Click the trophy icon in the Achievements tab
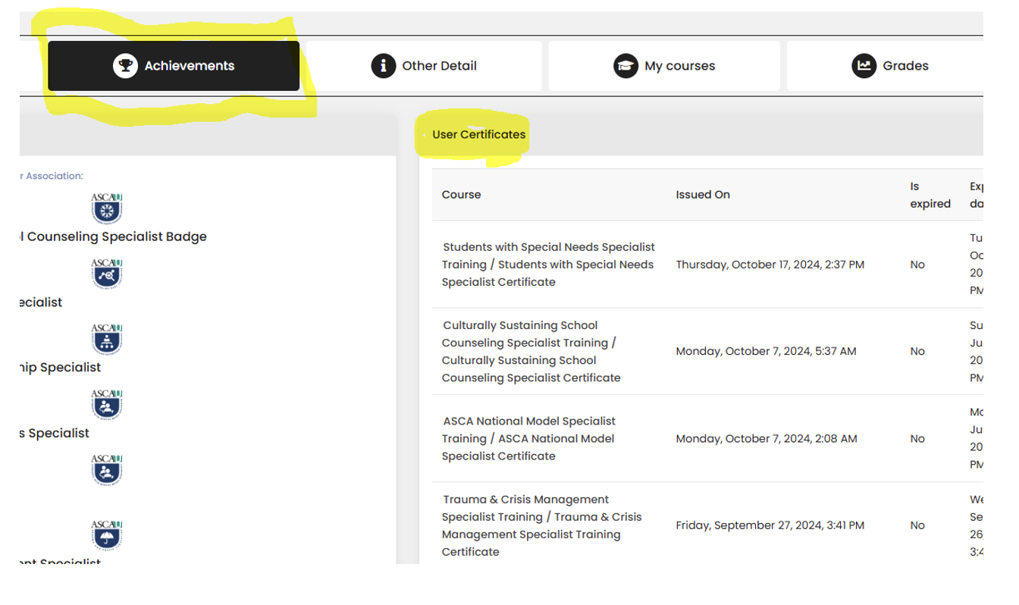This screenshot has height=605, width=1019. click(x=124, y=66)
